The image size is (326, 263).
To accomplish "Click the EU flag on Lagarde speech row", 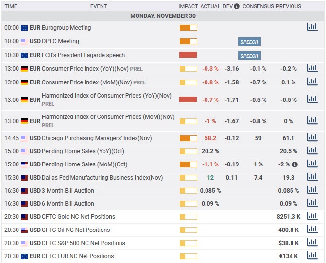I will pos(24,55).
